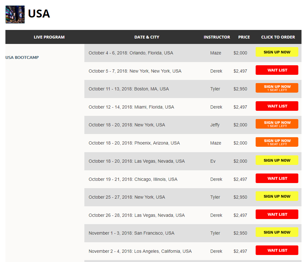Screen dimensions: 305x262
Task: Sign up for San Francisco bootcamp
Action: click(x=277, y=232)
